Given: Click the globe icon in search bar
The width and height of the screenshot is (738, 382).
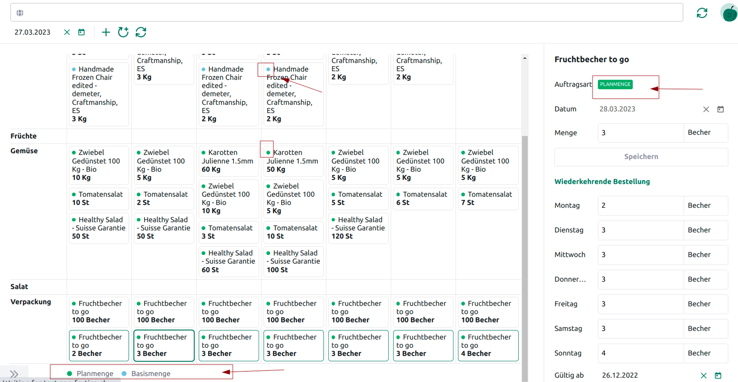Looking at the screenshot, I should [20, 13].
